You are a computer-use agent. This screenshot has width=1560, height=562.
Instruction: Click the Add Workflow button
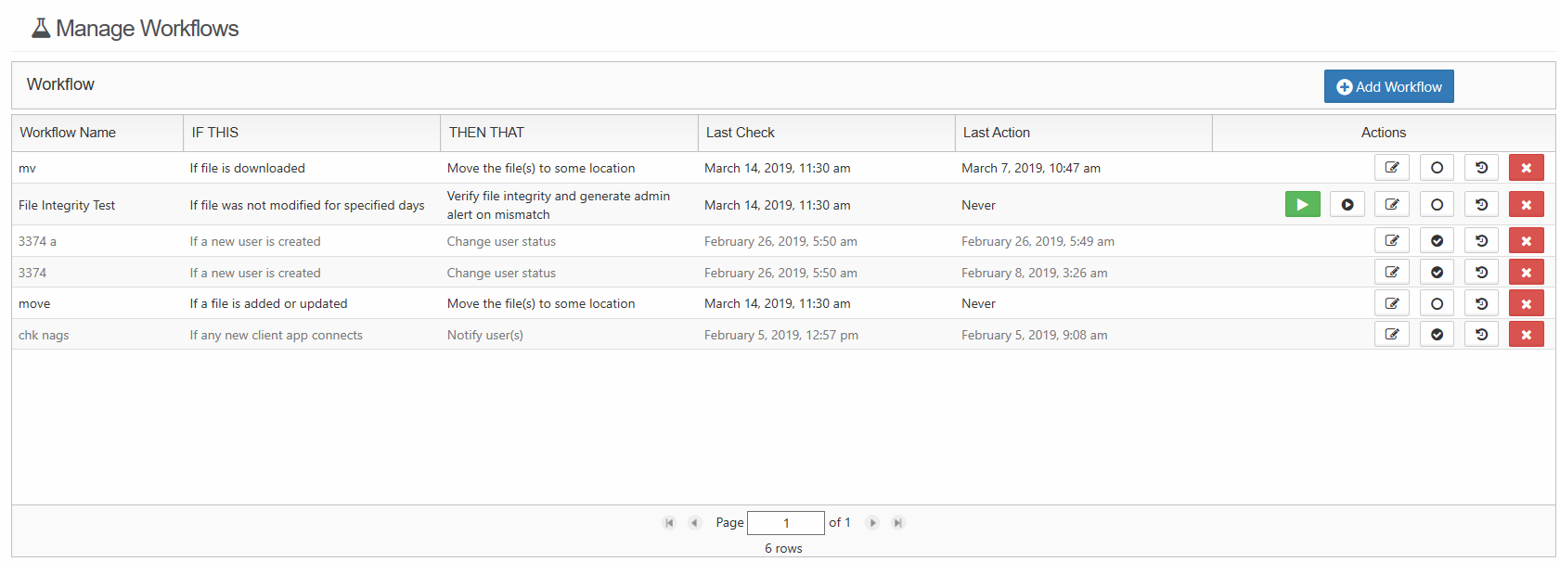point(1388,86)
